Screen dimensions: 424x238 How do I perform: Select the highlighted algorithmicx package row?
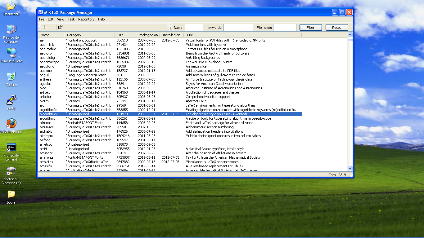(170, 114)
